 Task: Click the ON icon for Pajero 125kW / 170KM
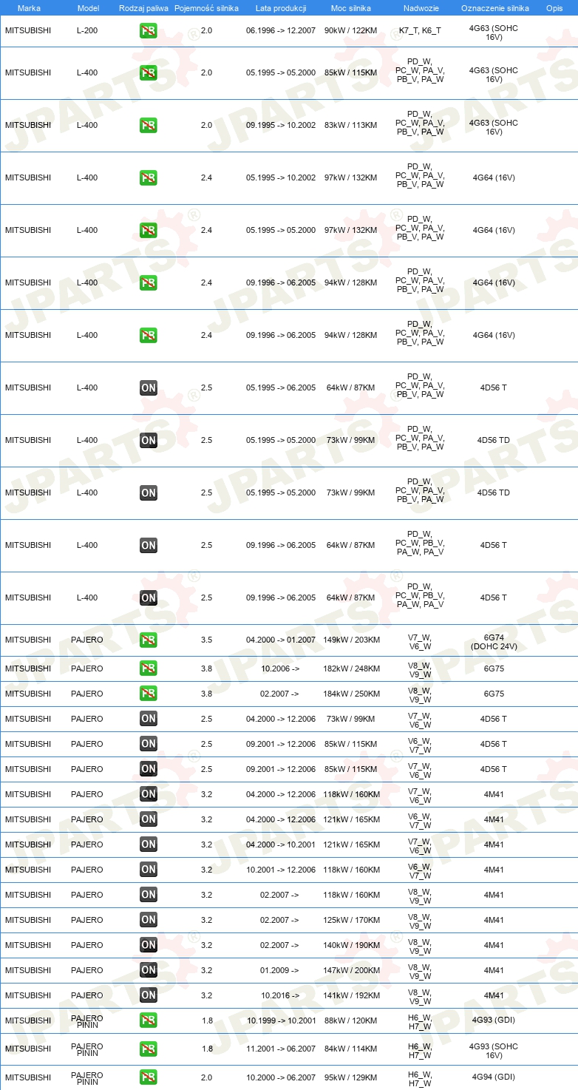click(149, 920)
